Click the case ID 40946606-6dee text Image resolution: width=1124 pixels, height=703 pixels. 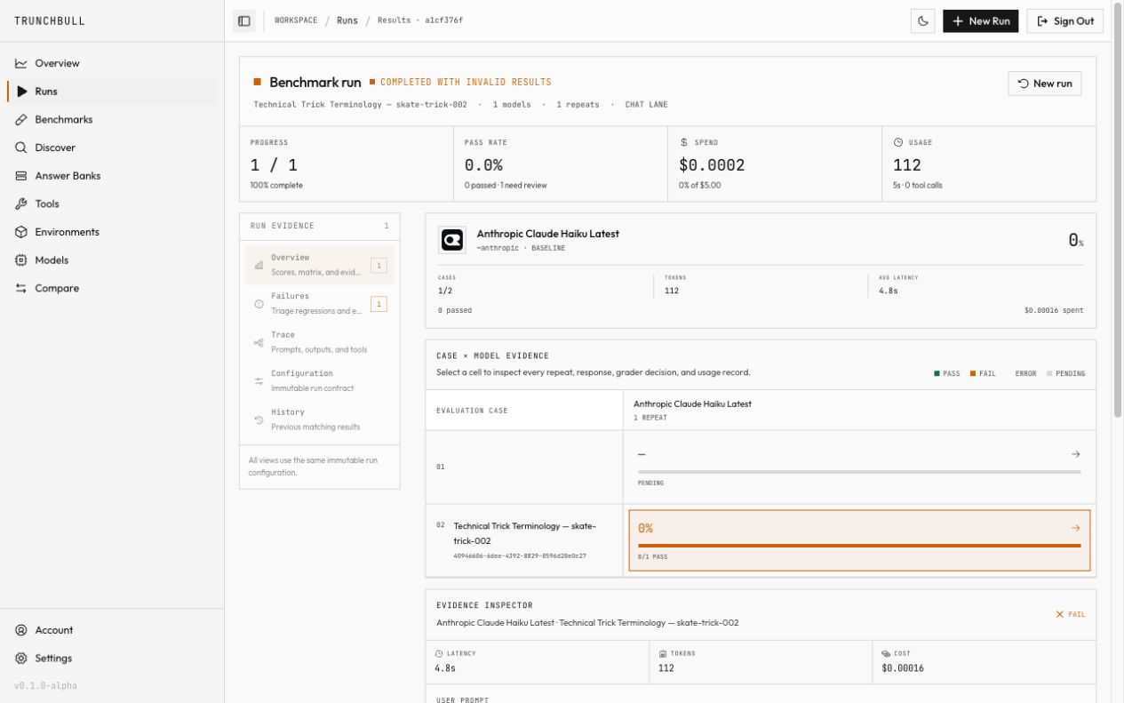[x=520, y=556]
